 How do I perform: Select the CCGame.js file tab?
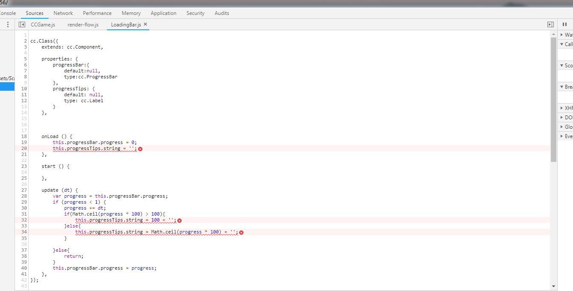43,25
